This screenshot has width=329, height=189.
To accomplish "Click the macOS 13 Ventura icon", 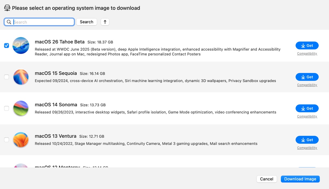I will click(x=21, y=140).
